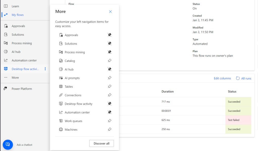Open AI hub in left sidebar

click(x=16, y=52)
